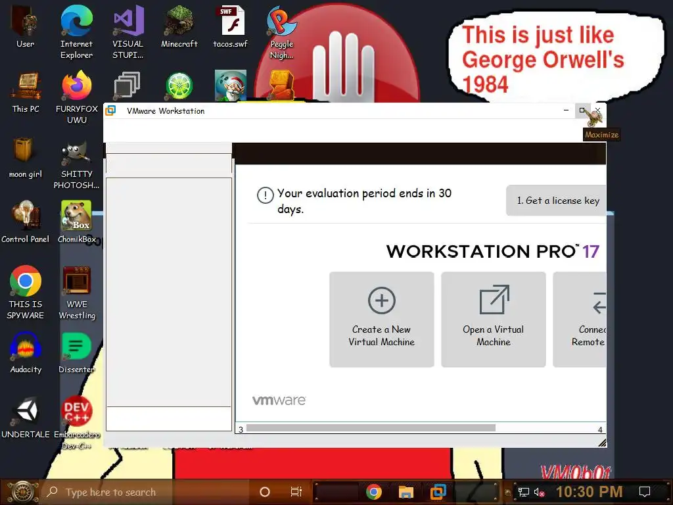
Task: Launch the ChomikBox desktop icon
Action: pyautogui.click(x=77, y=222)
